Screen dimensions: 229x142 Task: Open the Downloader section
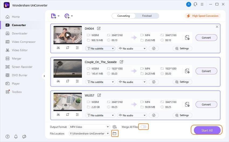[16, 33]
